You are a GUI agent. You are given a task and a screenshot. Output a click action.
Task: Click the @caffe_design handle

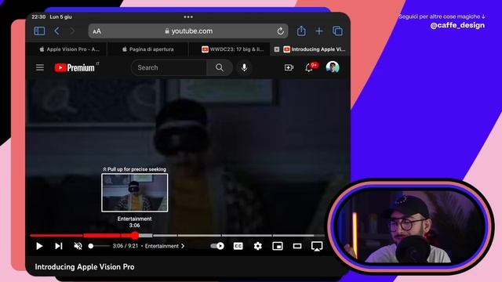click(457, 25)
